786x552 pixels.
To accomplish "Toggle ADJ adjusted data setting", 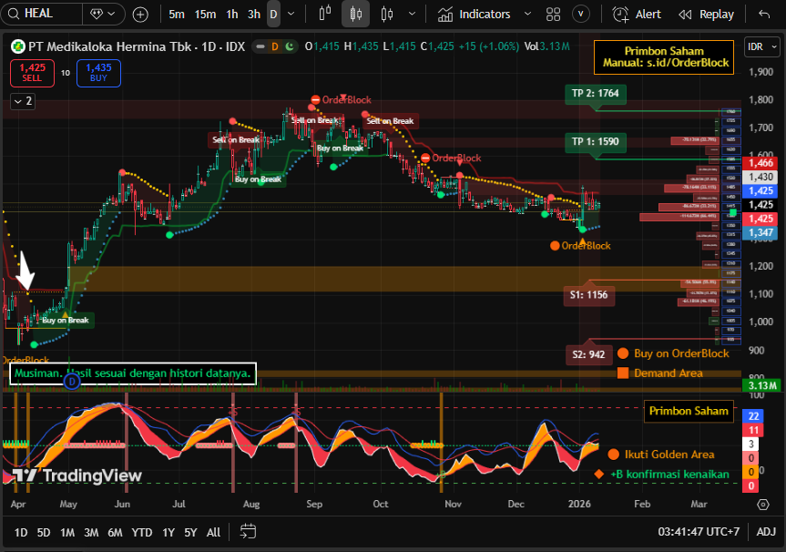I will click(766, 531).
